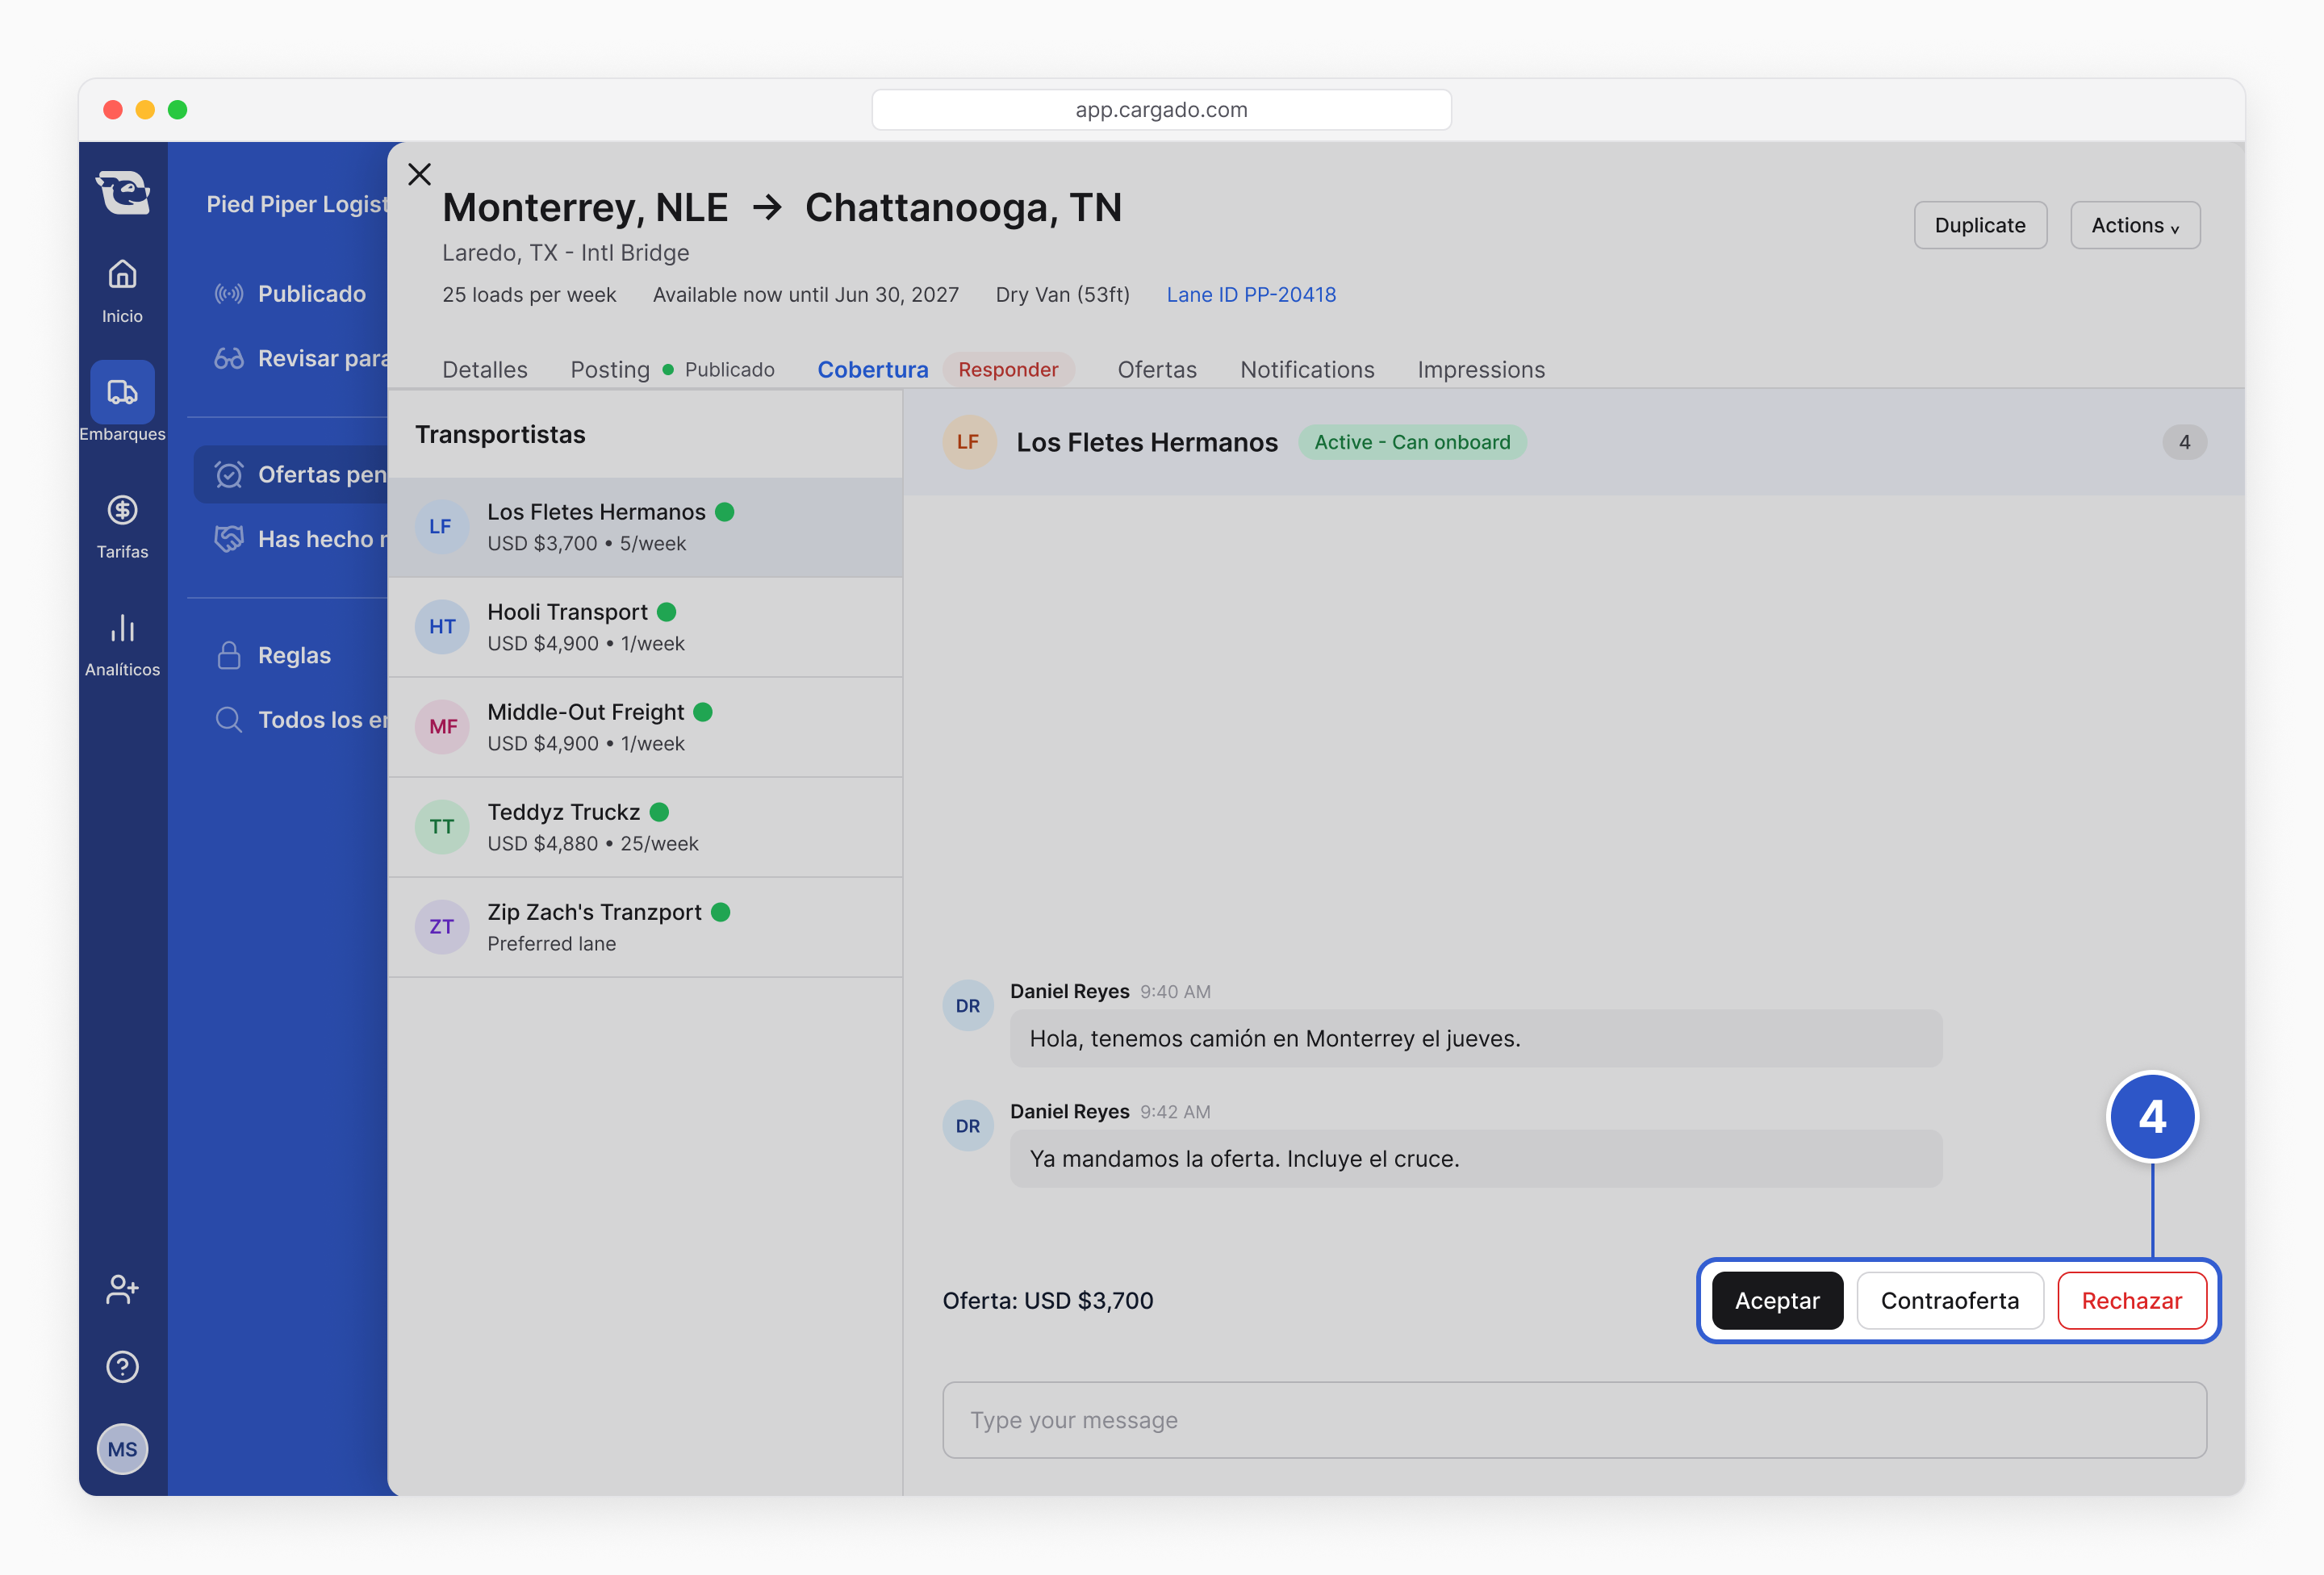This screenshot has width=2324, height=1575.
Task: Open the help question mark icon
Action: point(122,1367)
